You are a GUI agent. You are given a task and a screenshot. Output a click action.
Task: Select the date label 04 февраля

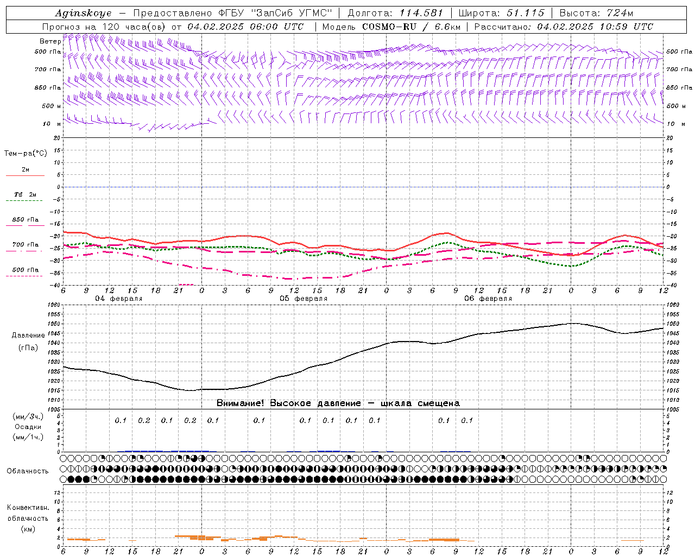(x=119, y=299)
